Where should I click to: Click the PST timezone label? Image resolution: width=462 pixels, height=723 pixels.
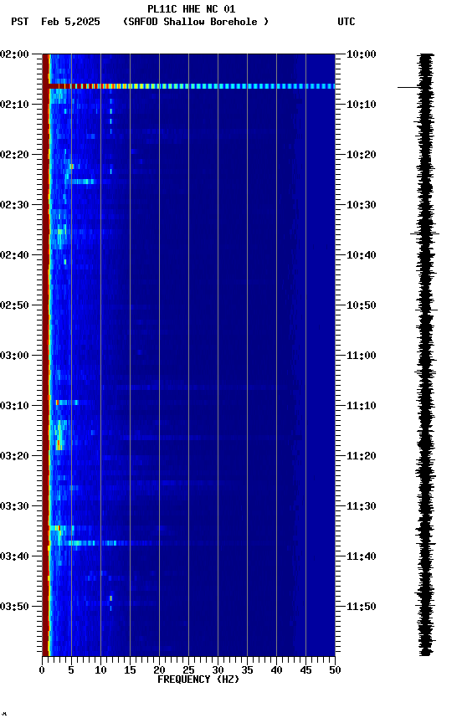(x=20, y=22)
